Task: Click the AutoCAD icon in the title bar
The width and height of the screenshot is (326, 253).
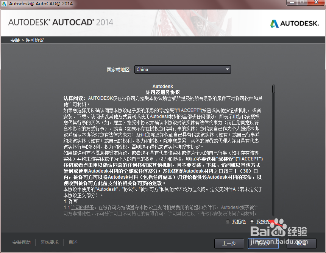Action: point(4,3)
